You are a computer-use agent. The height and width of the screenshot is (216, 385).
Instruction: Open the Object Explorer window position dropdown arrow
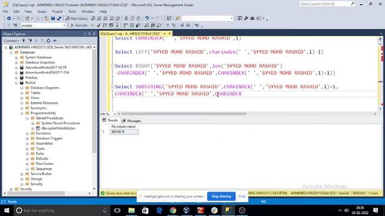pyautogui.click(x=85, y=34)
